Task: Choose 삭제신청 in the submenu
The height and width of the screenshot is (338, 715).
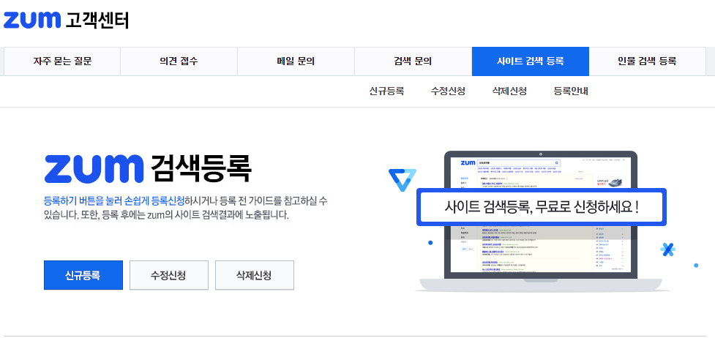Action: (x=509, y=91)
